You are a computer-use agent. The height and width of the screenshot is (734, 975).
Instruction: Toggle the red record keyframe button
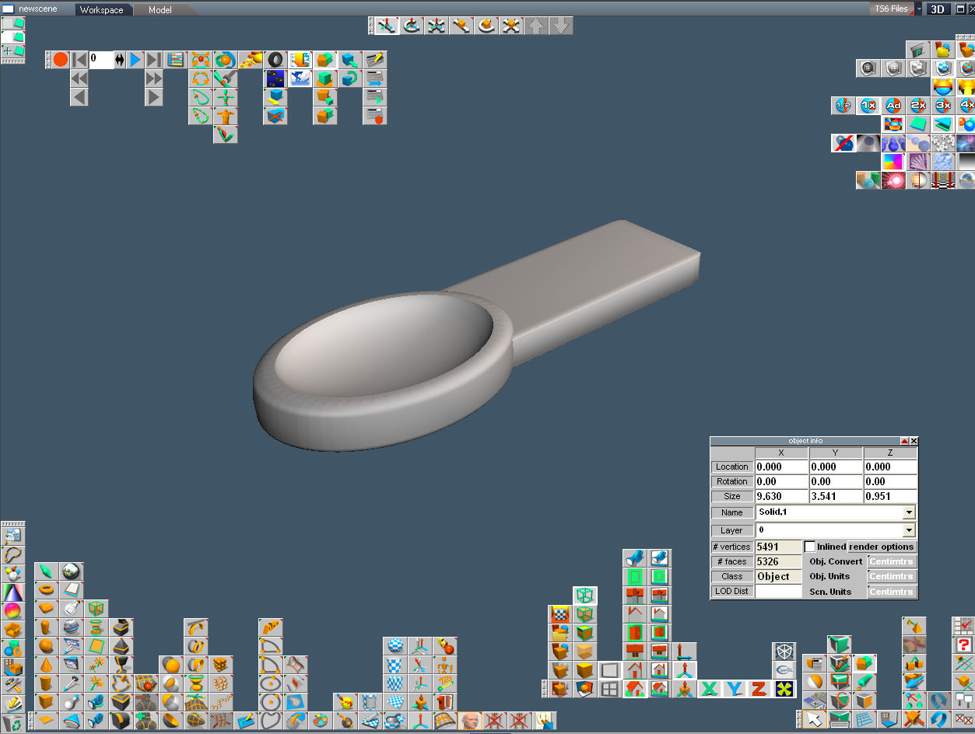[61, 60]
